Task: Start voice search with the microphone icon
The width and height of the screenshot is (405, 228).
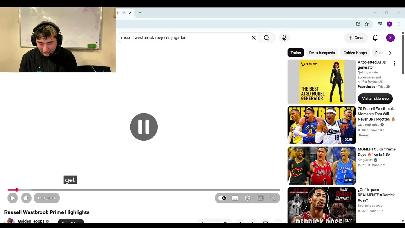Action: click(x=284, y=38)
